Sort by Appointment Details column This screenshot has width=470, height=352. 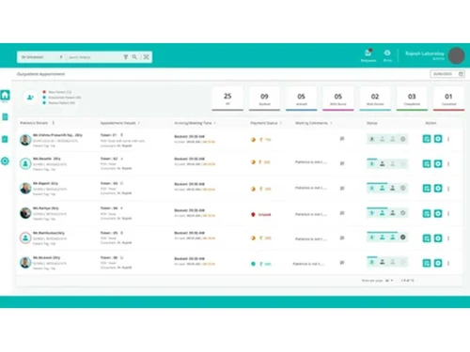pos(139,123)
